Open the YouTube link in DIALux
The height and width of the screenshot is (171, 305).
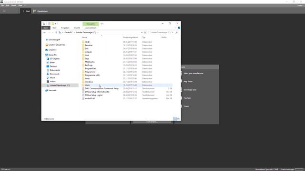pos(187,98)
